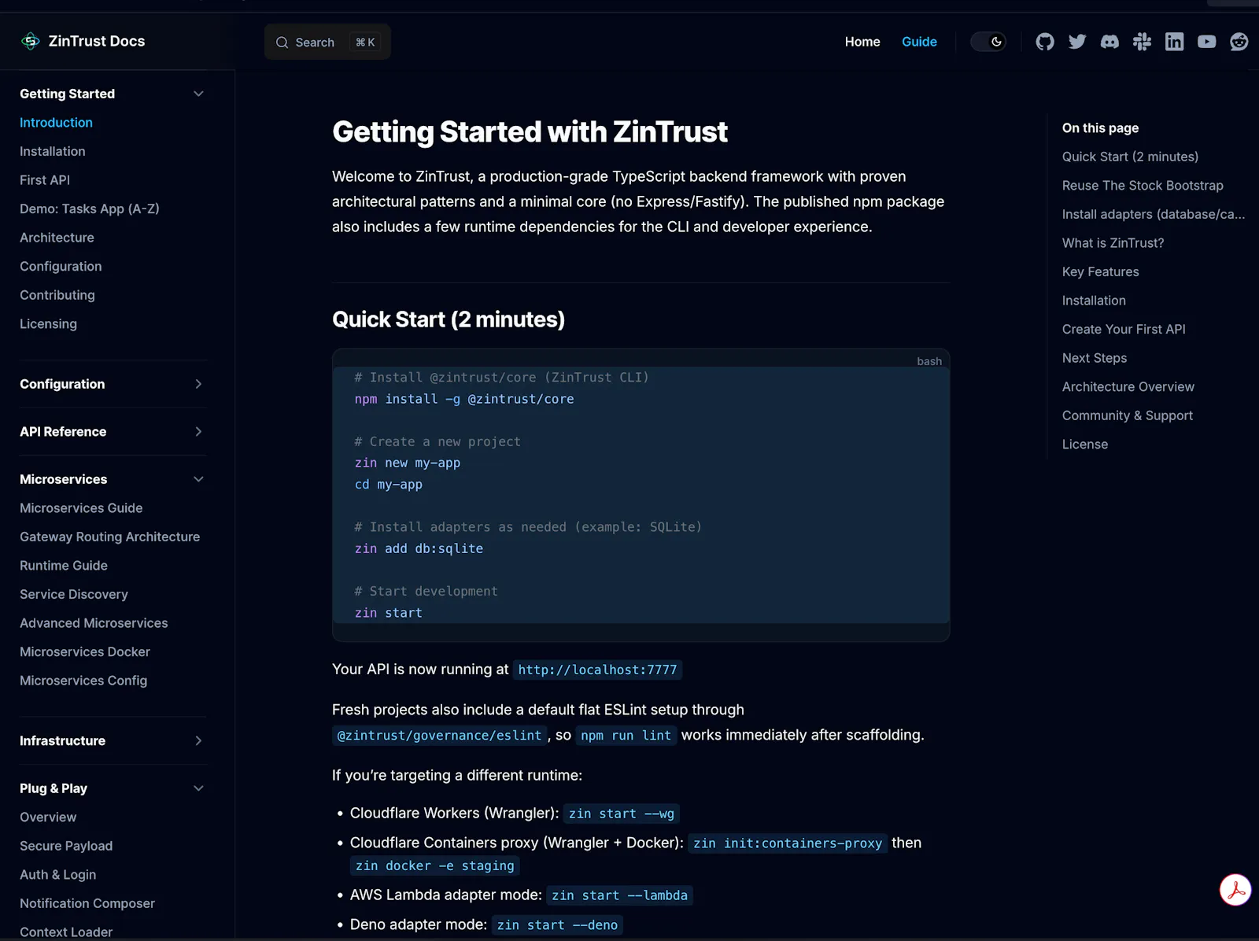Open Auth & Login page
Image resolution: width=1259 pixels, height=941 pixels.
click(x=58, y=875)
